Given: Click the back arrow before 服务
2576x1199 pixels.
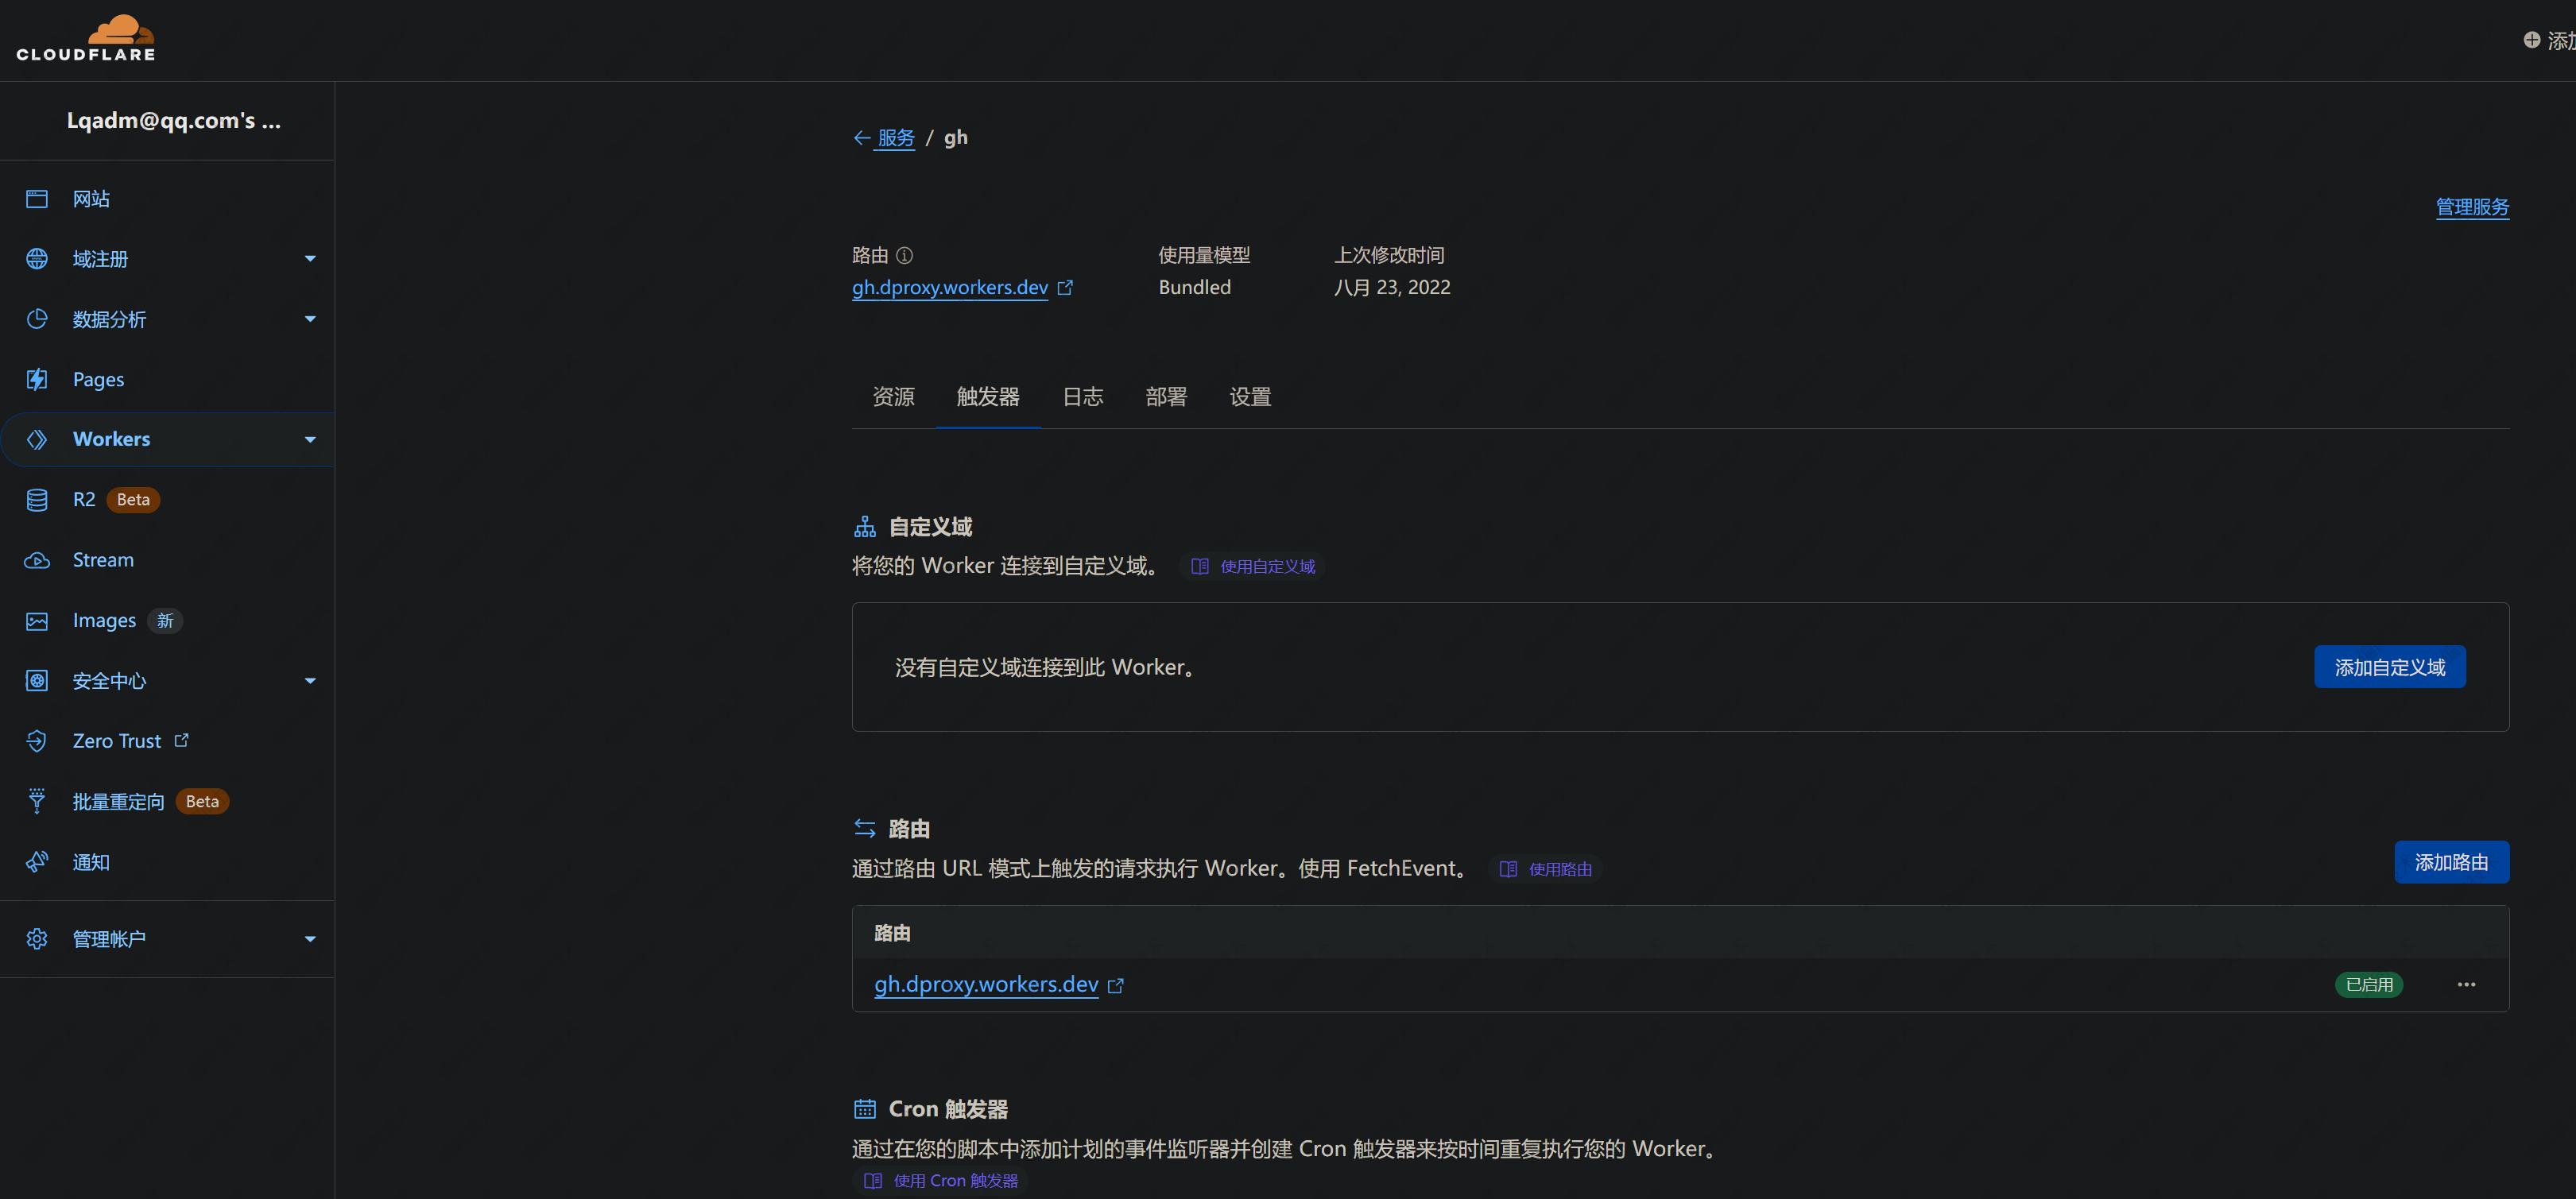Looking at the screenshot, I should pos(861,138).
